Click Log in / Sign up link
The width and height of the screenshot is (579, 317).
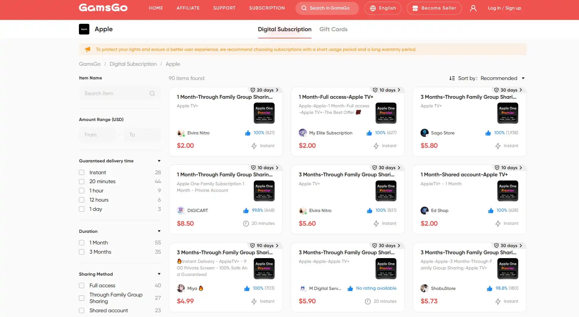pos(505,8)
